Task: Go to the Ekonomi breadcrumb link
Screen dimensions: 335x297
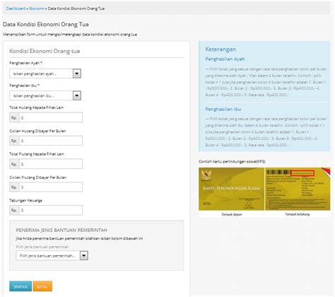Action: pyautogui.click(x=37, y=8)
